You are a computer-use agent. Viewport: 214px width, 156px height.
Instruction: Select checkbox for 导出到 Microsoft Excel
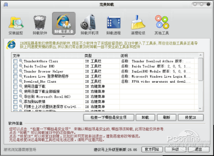pos(15,97)
